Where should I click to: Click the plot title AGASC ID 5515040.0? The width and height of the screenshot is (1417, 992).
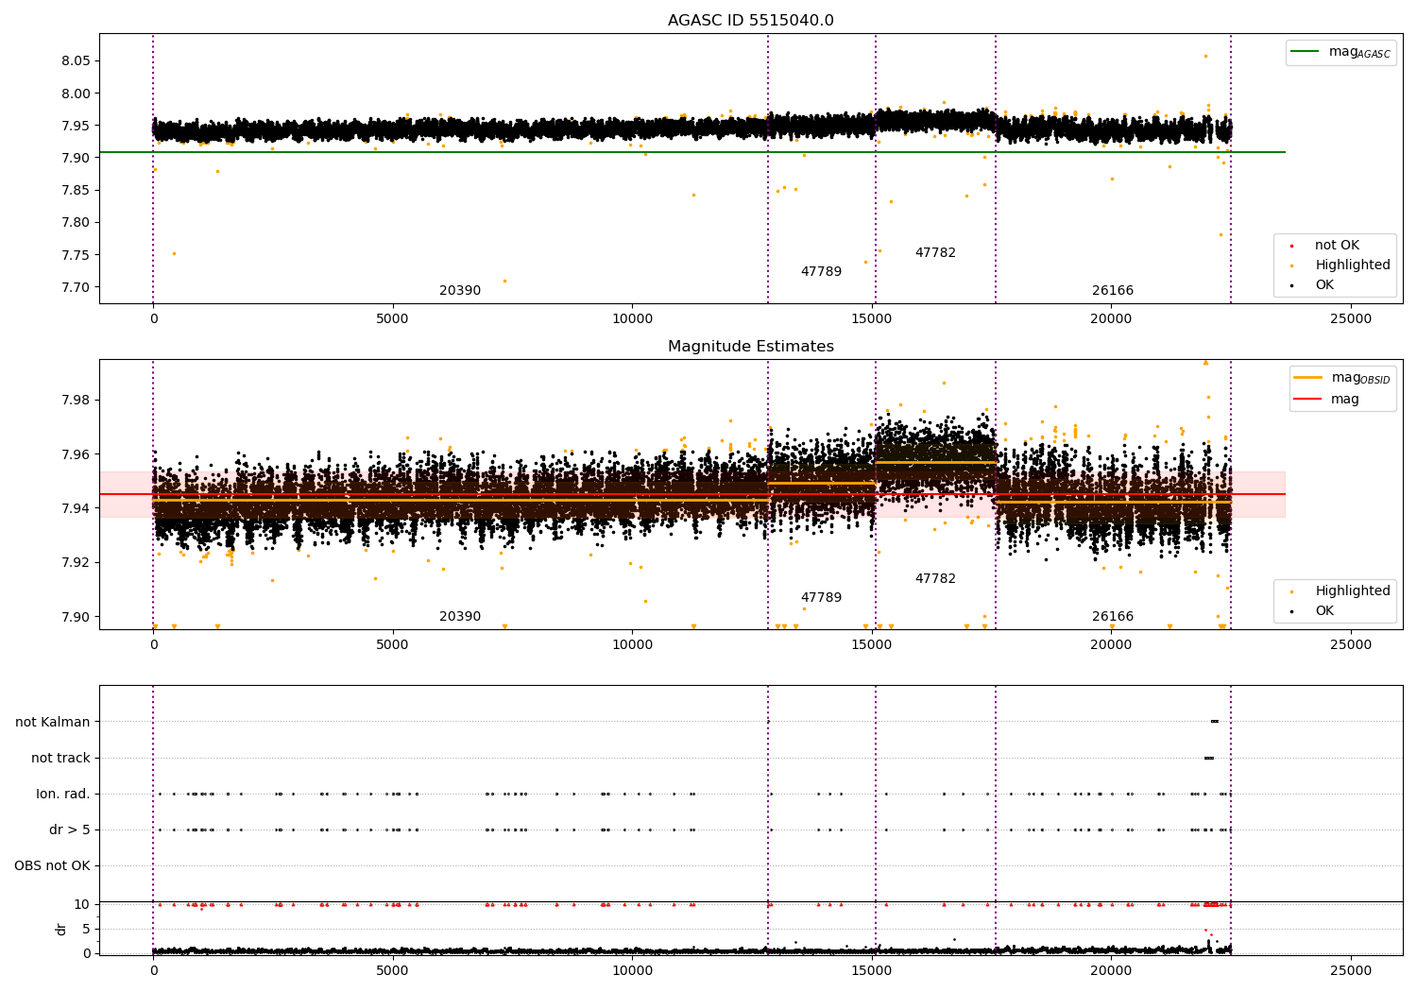pos(750,21)
